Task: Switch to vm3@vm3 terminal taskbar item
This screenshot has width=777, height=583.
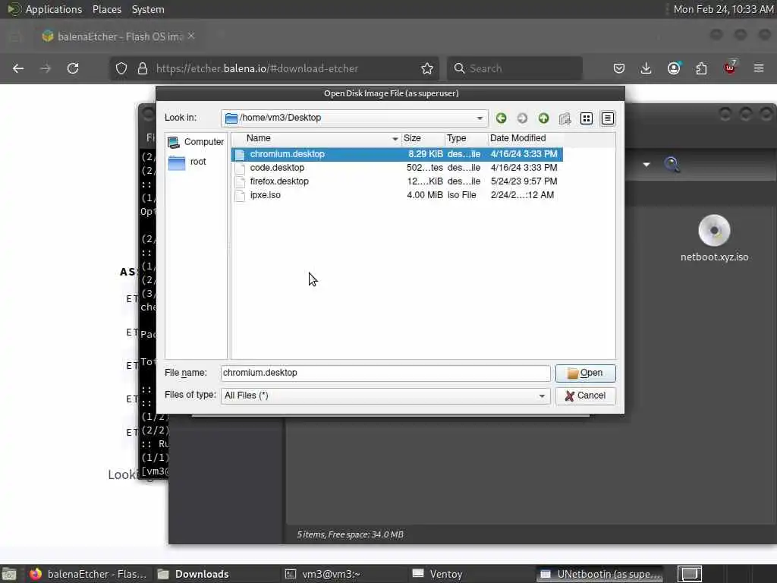Action: [x=342, y=574]
